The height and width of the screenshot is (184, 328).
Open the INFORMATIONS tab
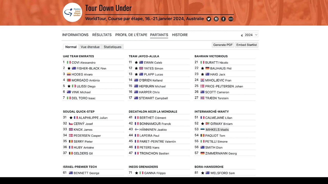pyautogui.click(x=75, y=35)
